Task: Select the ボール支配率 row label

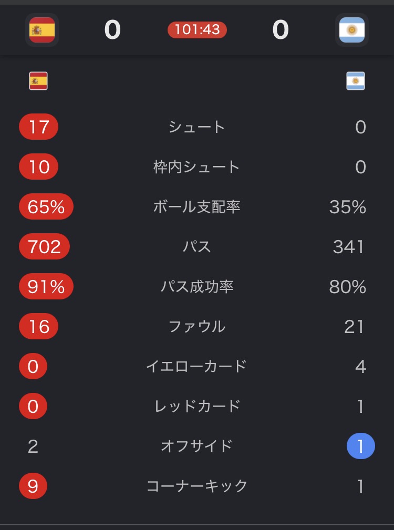Action: [196, 206]
